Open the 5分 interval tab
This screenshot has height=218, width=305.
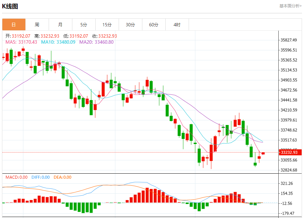click(x=84, y=25)
